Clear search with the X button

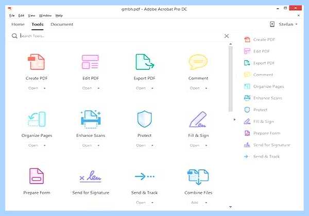coord(227,36)
